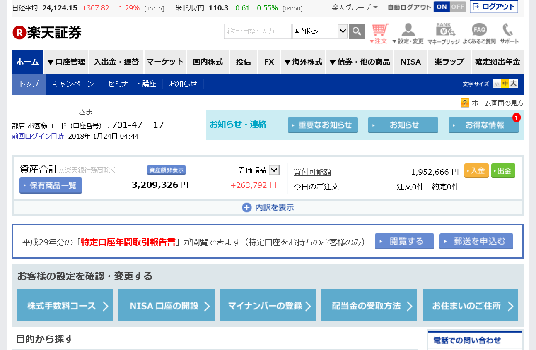Click the orange 入金 button
The image size is (536, 350).
(476, 170)
